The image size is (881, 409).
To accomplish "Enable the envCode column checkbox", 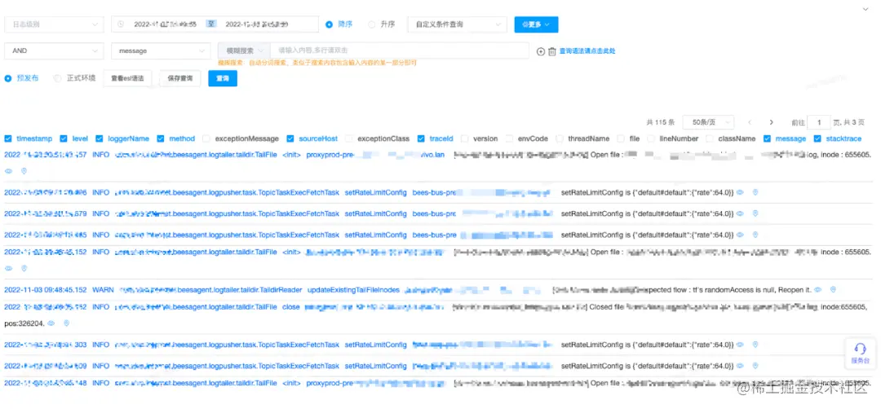I will point(509,139).
